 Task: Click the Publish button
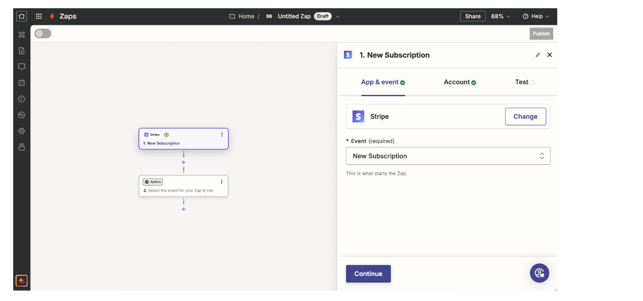[541, 34]
